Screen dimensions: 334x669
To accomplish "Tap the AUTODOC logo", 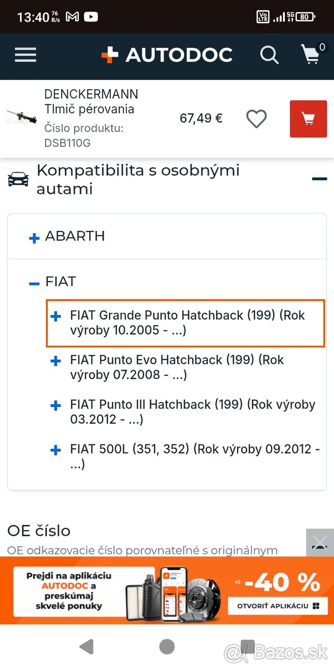I will 166,55.
